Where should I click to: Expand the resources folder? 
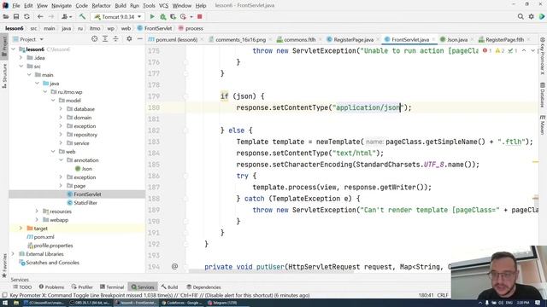[37, 211]
